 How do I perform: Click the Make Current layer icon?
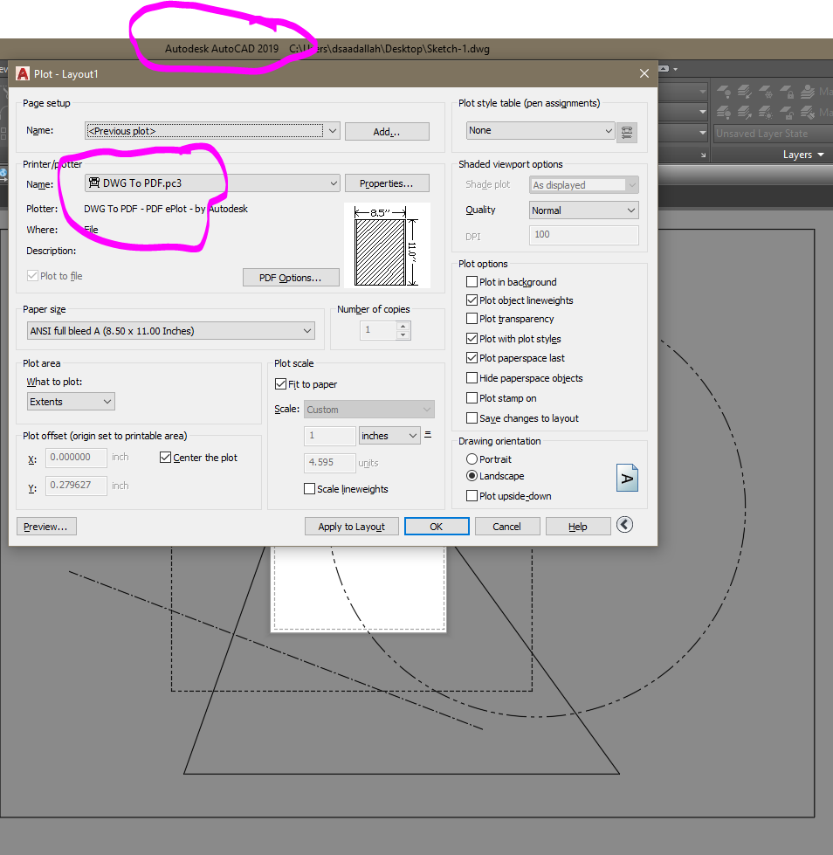809,91
